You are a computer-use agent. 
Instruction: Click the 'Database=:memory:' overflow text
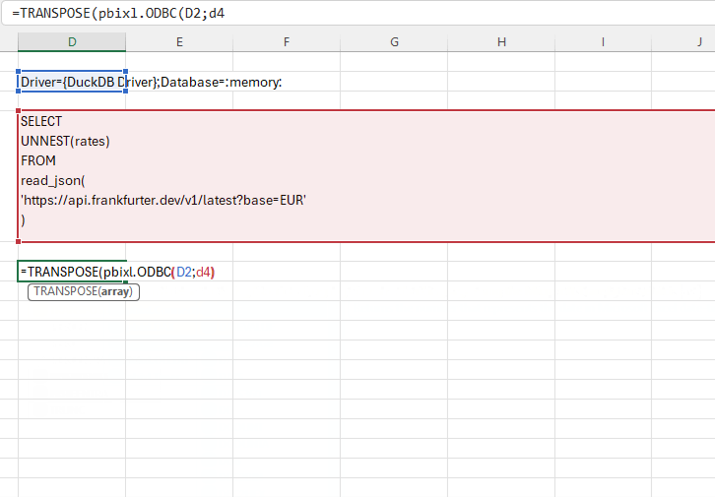tap(222, 82)
